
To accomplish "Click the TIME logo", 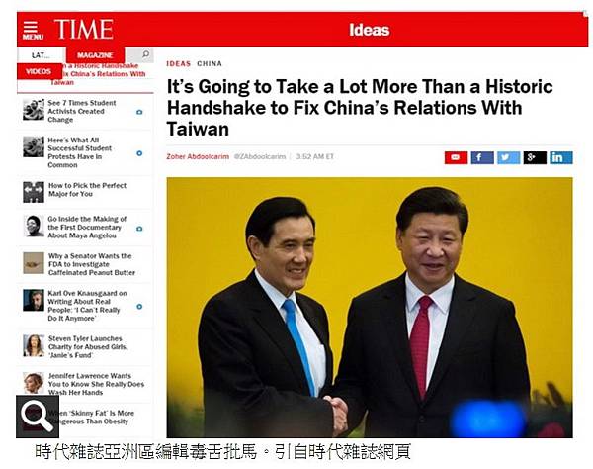I will tap(84, 29).
